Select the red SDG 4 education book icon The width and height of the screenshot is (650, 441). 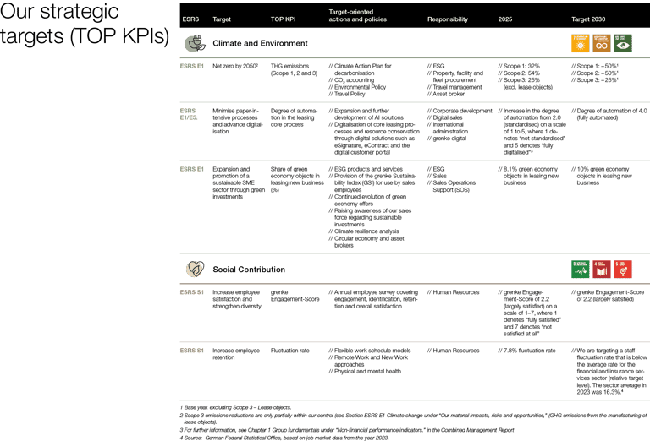coord(602,269)
